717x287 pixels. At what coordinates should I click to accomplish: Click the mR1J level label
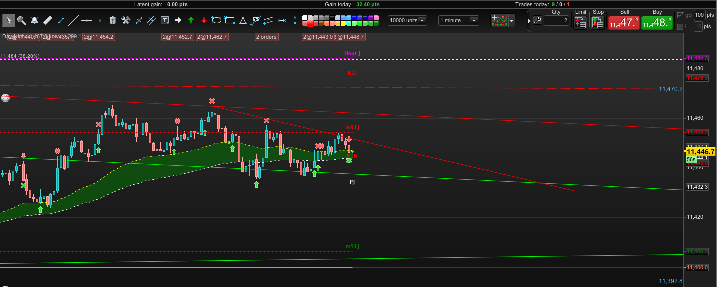coord(352,128)
